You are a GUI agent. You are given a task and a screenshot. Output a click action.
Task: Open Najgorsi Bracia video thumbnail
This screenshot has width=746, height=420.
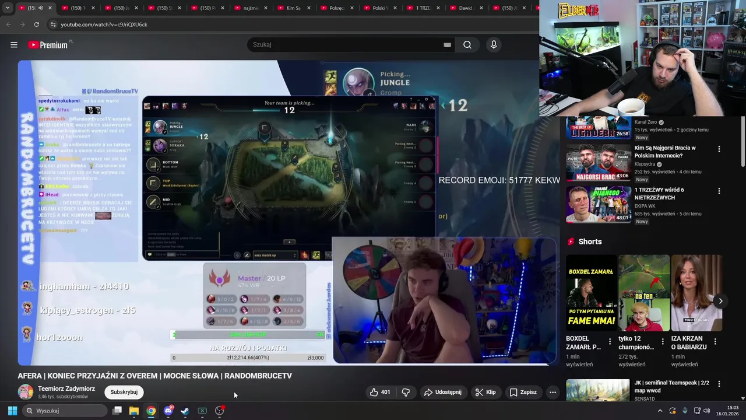[x=599, y=163]
